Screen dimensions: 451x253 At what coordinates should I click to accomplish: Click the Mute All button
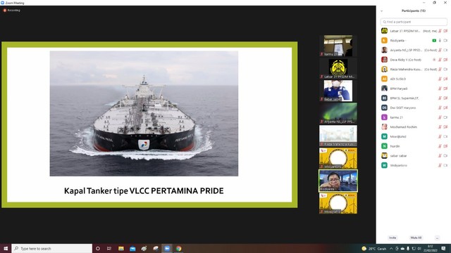pos(416,238)
